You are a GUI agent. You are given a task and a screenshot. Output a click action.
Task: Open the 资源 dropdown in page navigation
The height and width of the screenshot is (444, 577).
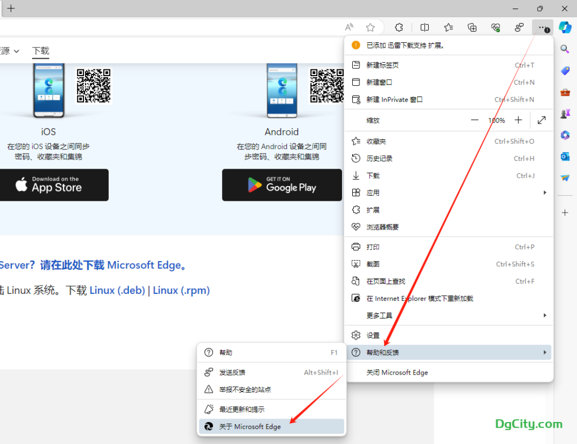pos(10,51)
